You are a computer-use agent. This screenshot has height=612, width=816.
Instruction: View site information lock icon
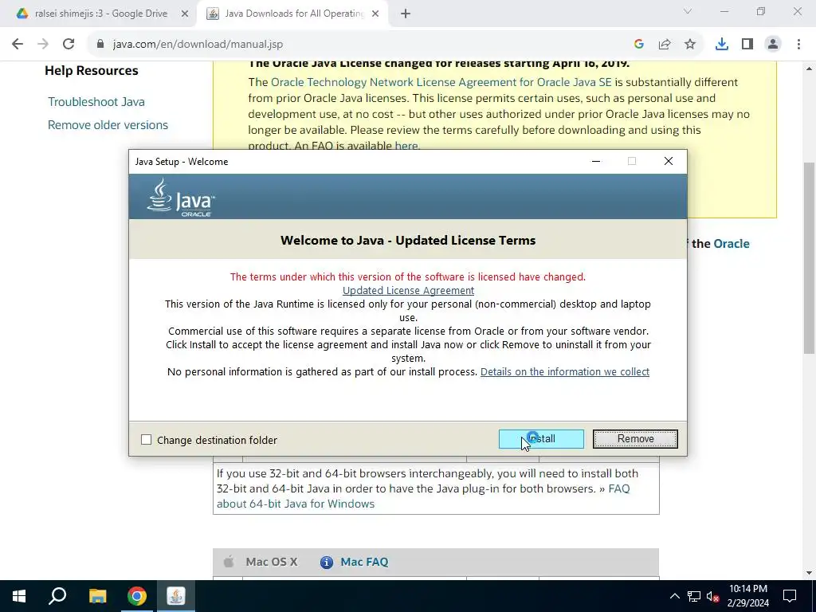coord(101,45)
